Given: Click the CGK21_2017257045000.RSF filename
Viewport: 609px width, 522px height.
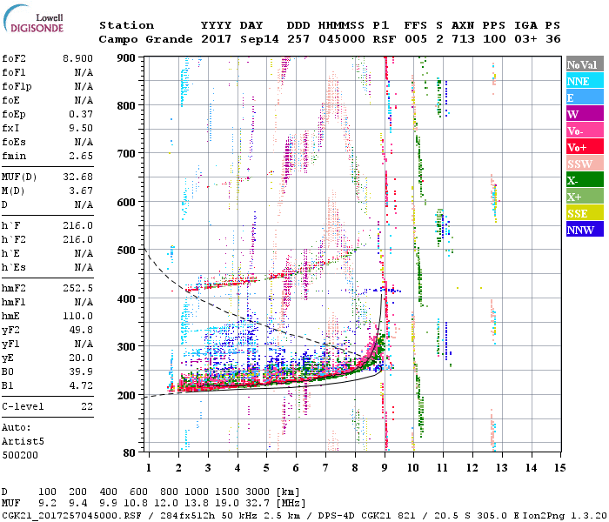Looking at the screenshot, I should (72, 516).
